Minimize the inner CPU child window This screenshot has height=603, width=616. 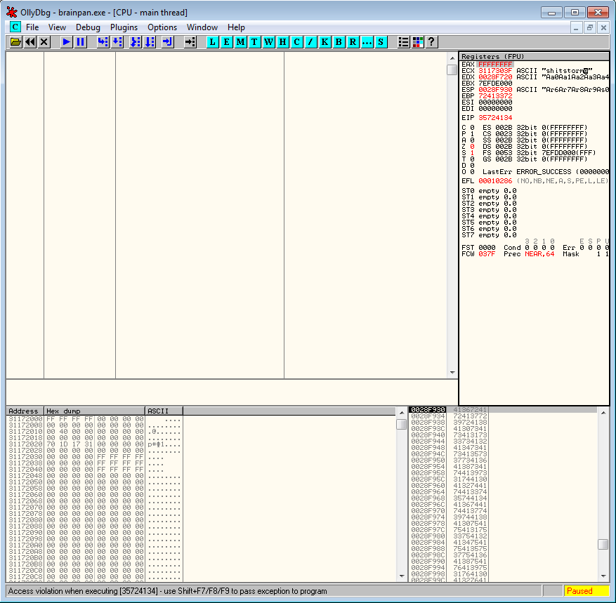pyautogui.click(x=576, y=27)
